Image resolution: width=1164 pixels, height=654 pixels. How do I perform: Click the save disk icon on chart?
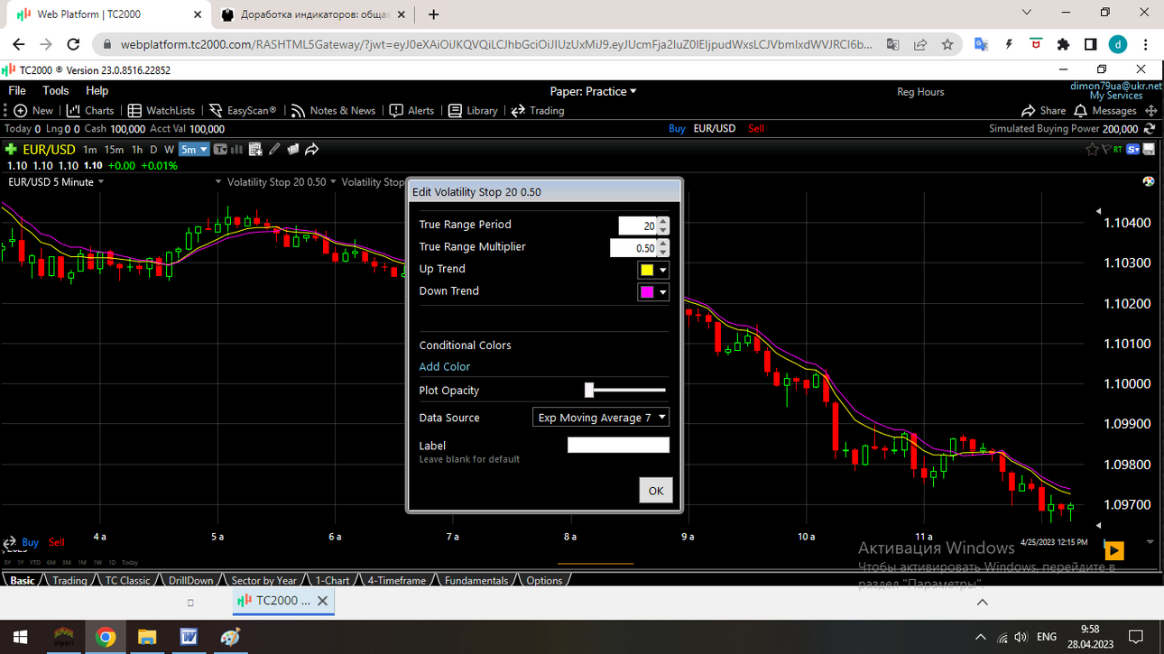click(x=1149, y=149)
